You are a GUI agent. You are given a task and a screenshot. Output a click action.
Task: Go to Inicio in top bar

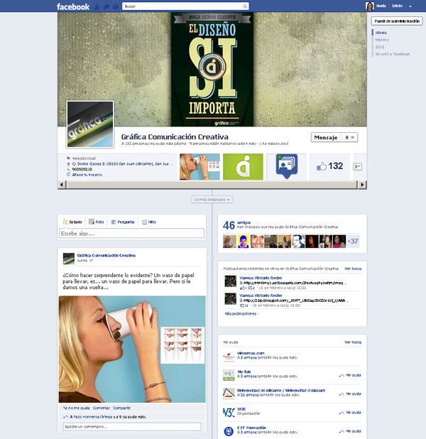click(397, 6)
